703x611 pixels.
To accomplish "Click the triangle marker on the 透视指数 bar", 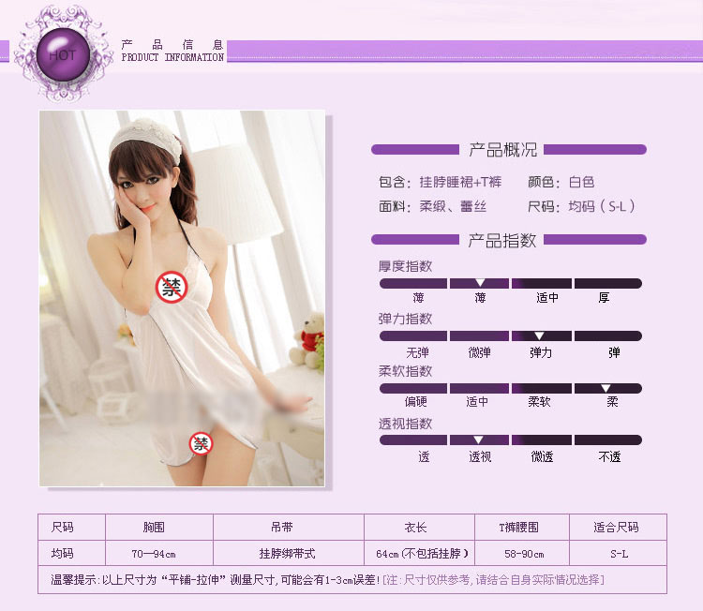I will [x=478, y=440].
